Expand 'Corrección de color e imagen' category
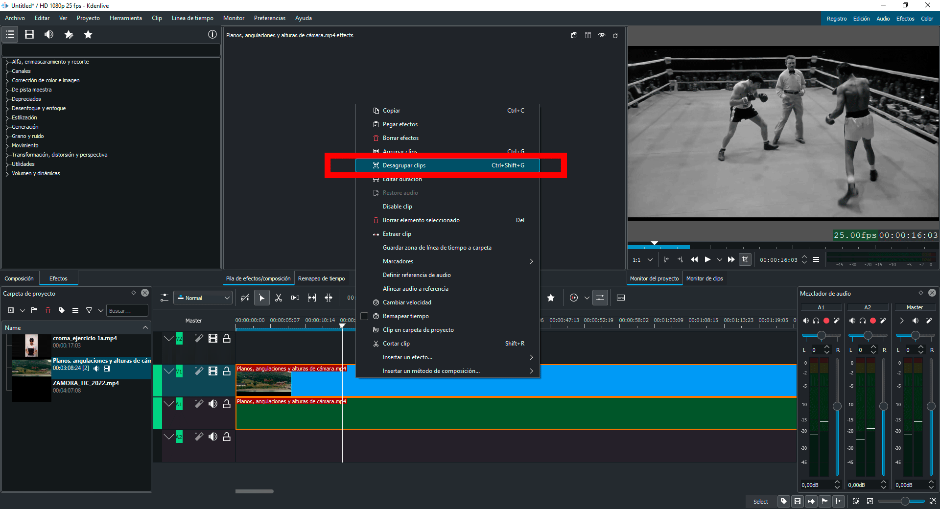 (x=7, y=81)
